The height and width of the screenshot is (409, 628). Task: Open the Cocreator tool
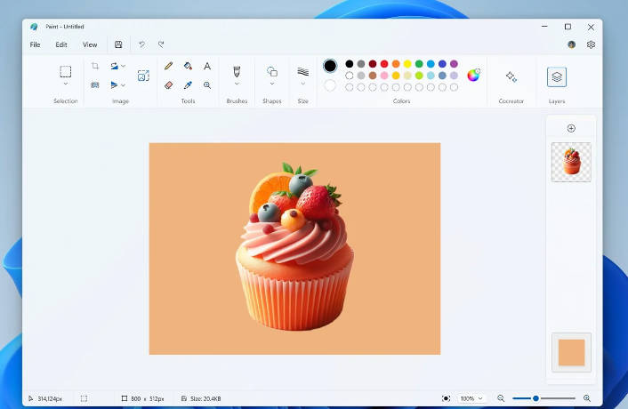click(x=511, y=76)
